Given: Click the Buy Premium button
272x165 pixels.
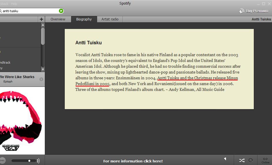Looking at the screenshot, I should click(254, 11).
